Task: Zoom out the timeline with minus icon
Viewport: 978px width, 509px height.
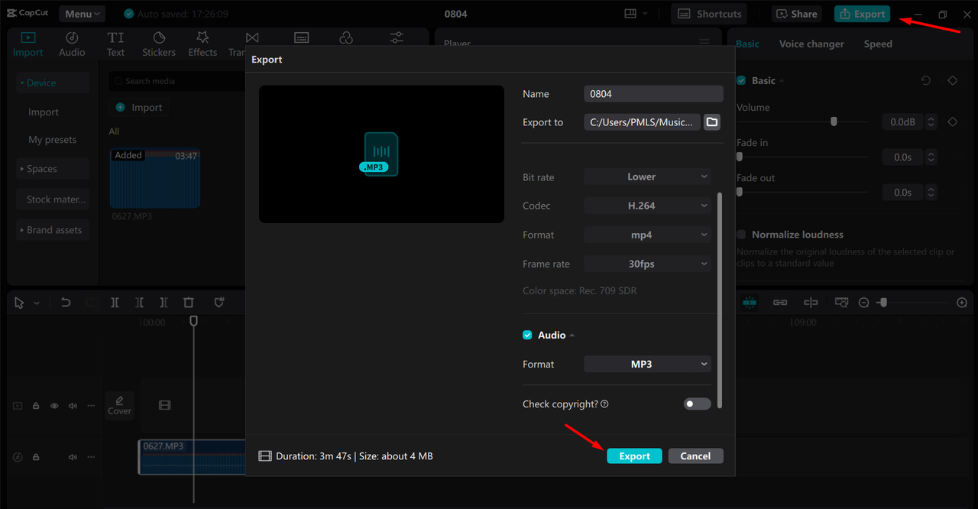Action: pos(863,303)
